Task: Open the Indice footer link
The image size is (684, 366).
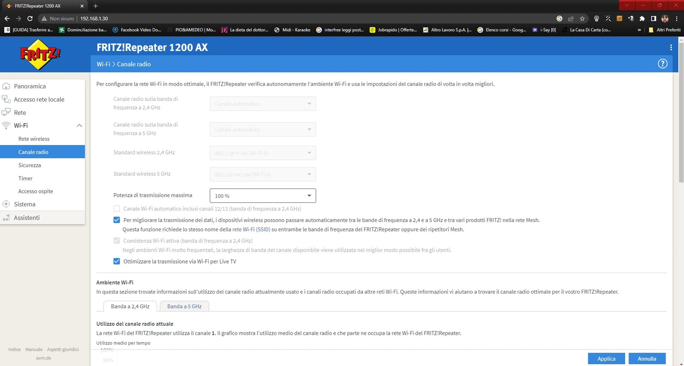Action: [x=15, y=349]
